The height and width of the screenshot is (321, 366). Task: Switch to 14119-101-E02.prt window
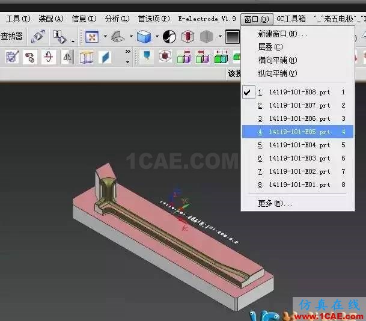point(297,171)
